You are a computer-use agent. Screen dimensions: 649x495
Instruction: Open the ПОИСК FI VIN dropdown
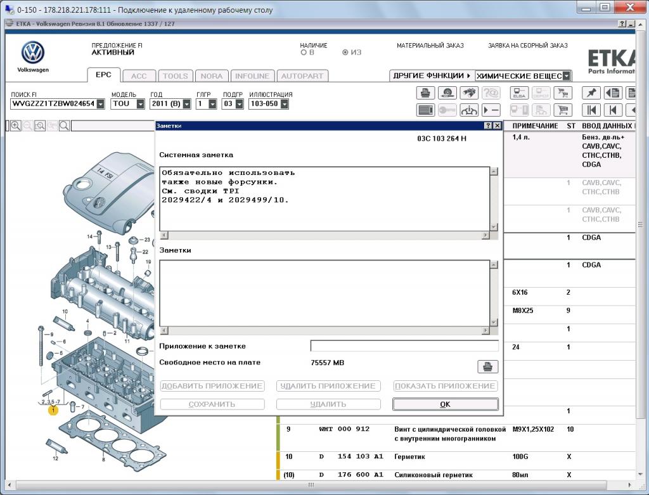pyautogui.click(x=101, y=104)
